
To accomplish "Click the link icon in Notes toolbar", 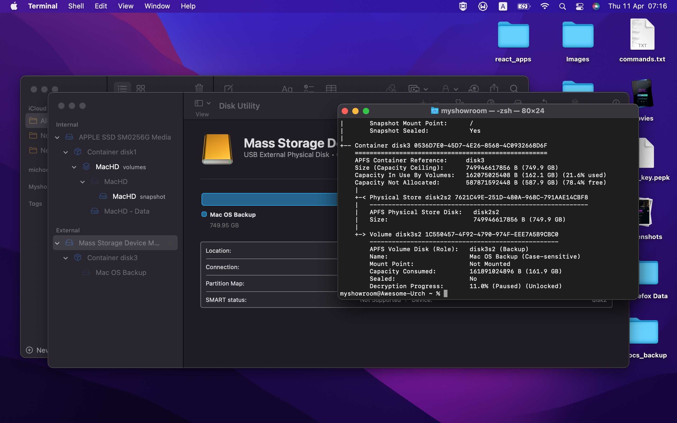I will coord(391,89).
